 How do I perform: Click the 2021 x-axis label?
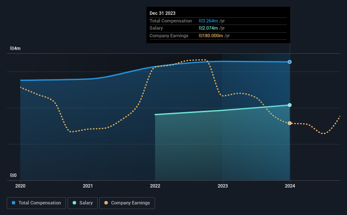tap(88, 186)
